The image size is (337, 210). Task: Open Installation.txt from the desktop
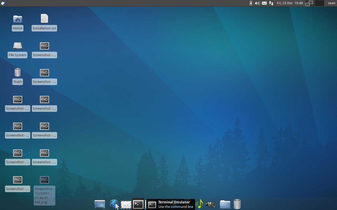pos(44,18)
